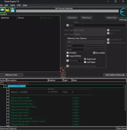127x130 pixels.
Task: Enable the [Player] Infinite health script
Action: 8,98
